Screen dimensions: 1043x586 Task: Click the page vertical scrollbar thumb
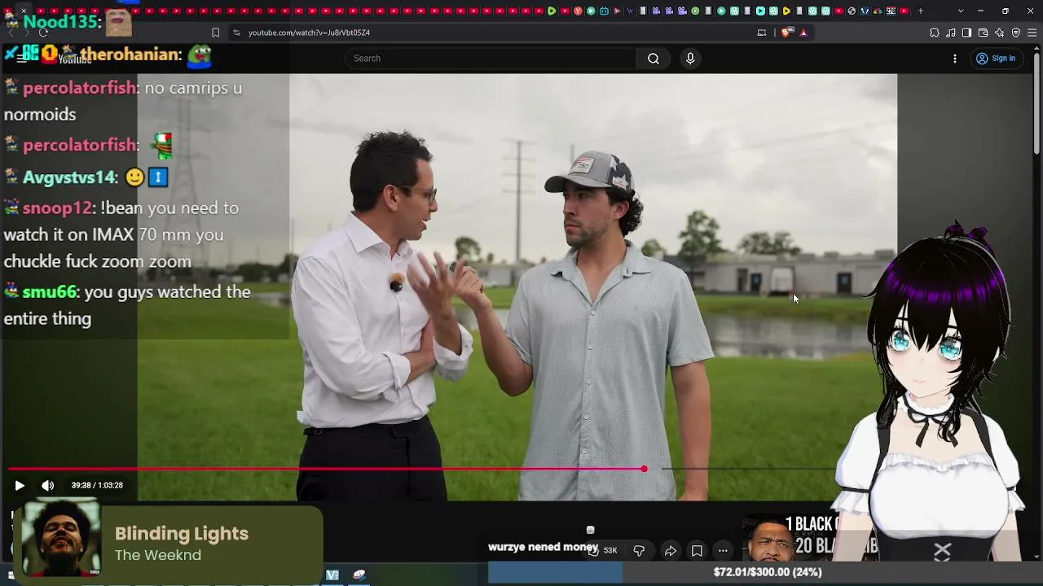1036,102
